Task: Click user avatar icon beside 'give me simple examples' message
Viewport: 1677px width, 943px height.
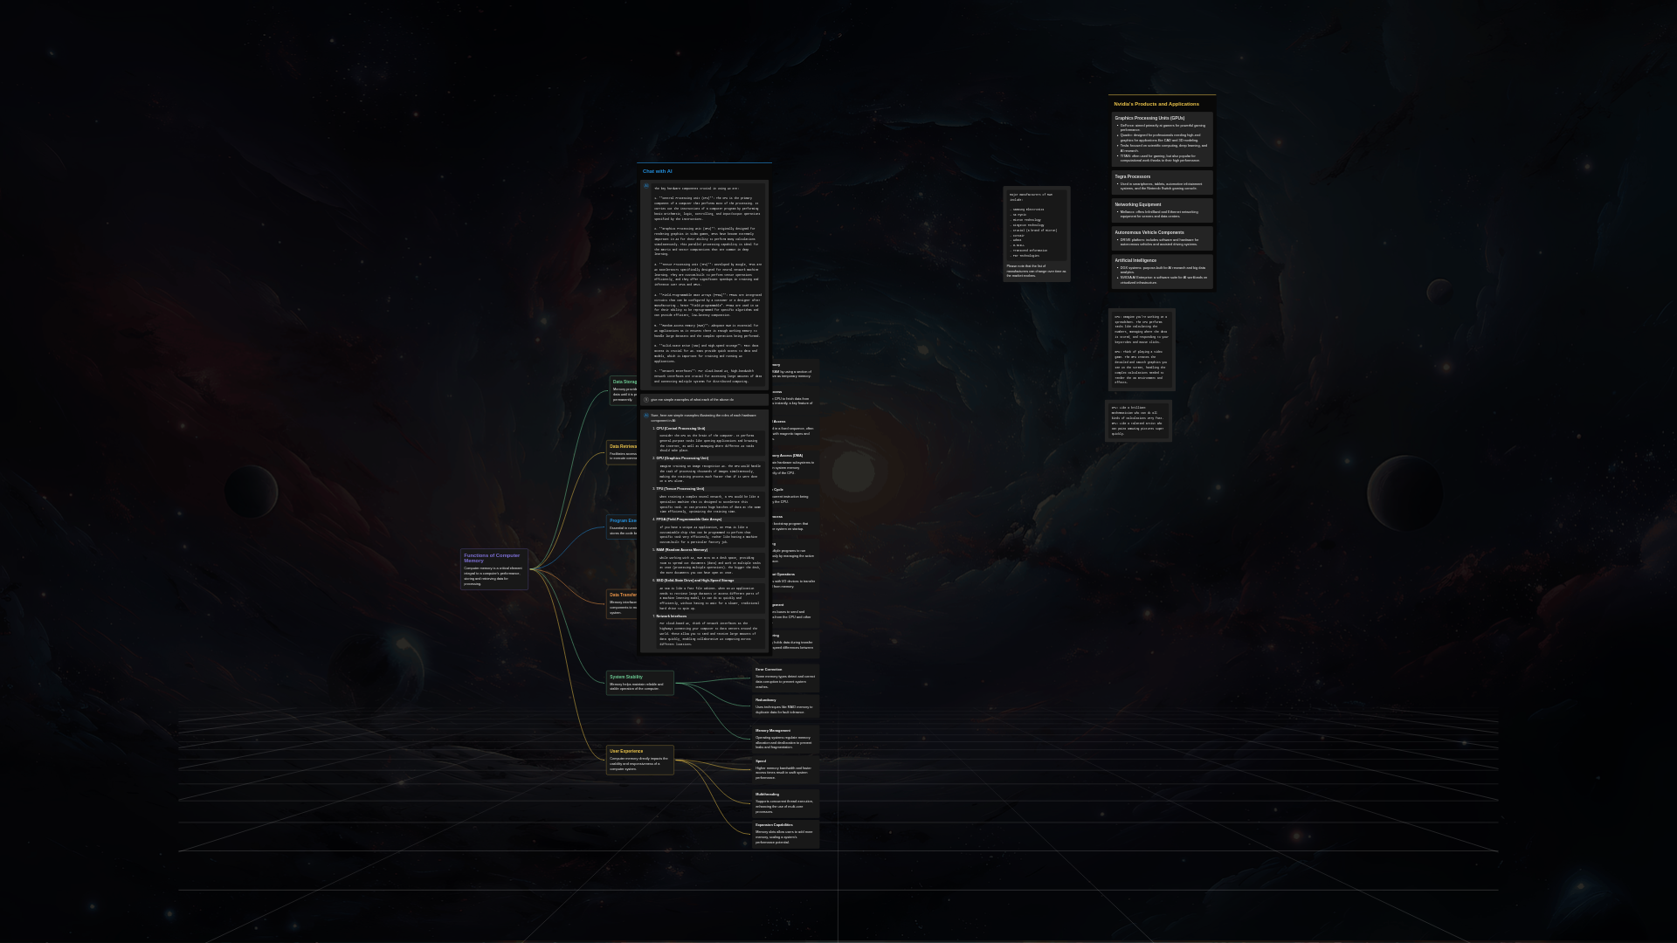Action: point(646,400)
